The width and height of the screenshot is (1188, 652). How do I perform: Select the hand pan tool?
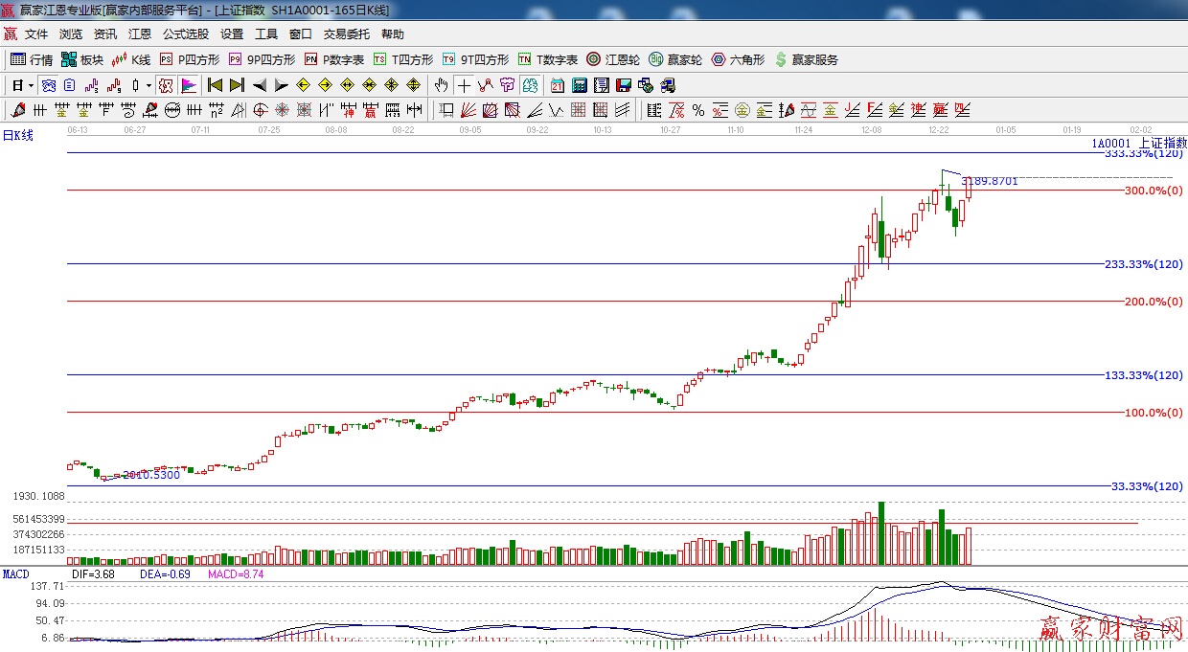coord(442,85)
